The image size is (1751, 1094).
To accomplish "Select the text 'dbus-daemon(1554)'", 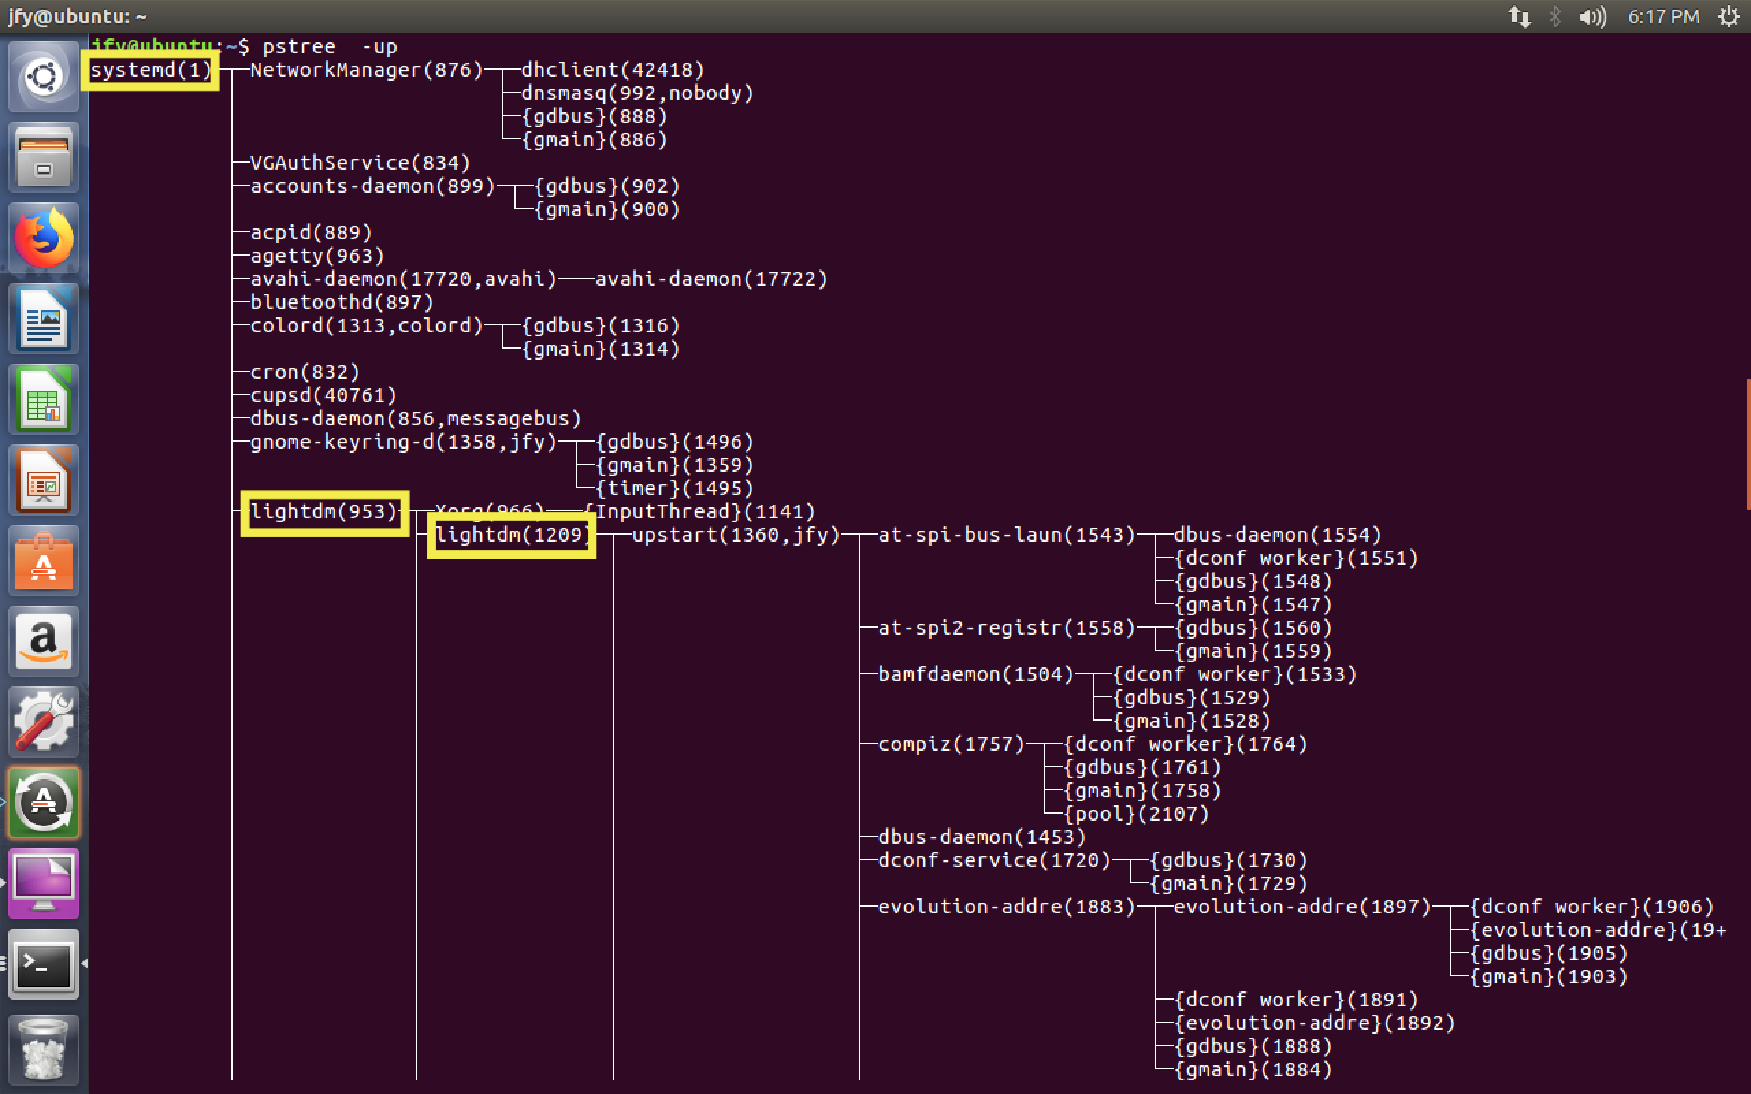I will pos(1276,535).
